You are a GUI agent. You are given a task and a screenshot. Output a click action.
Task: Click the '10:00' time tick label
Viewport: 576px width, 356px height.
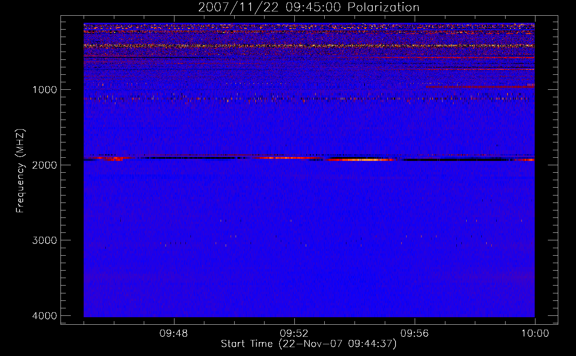(535, 334)
